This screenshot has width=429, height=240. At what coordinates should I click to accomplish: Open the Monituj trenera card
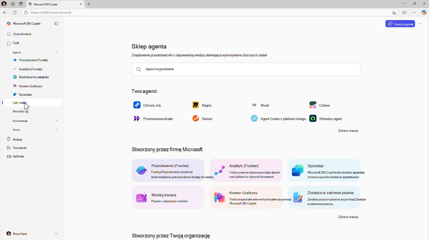(168, 197)
